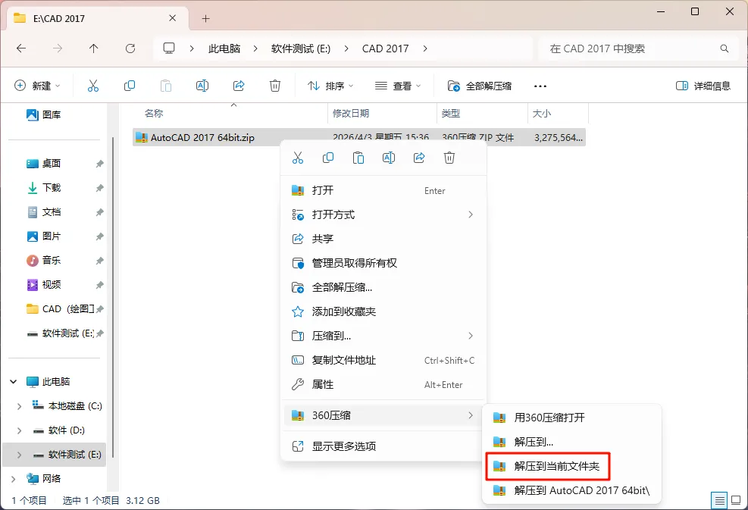This screenshot has width=748, height=510.
Task: Go up one folder level with the up arrow
Action: click(x=93, y=48)
